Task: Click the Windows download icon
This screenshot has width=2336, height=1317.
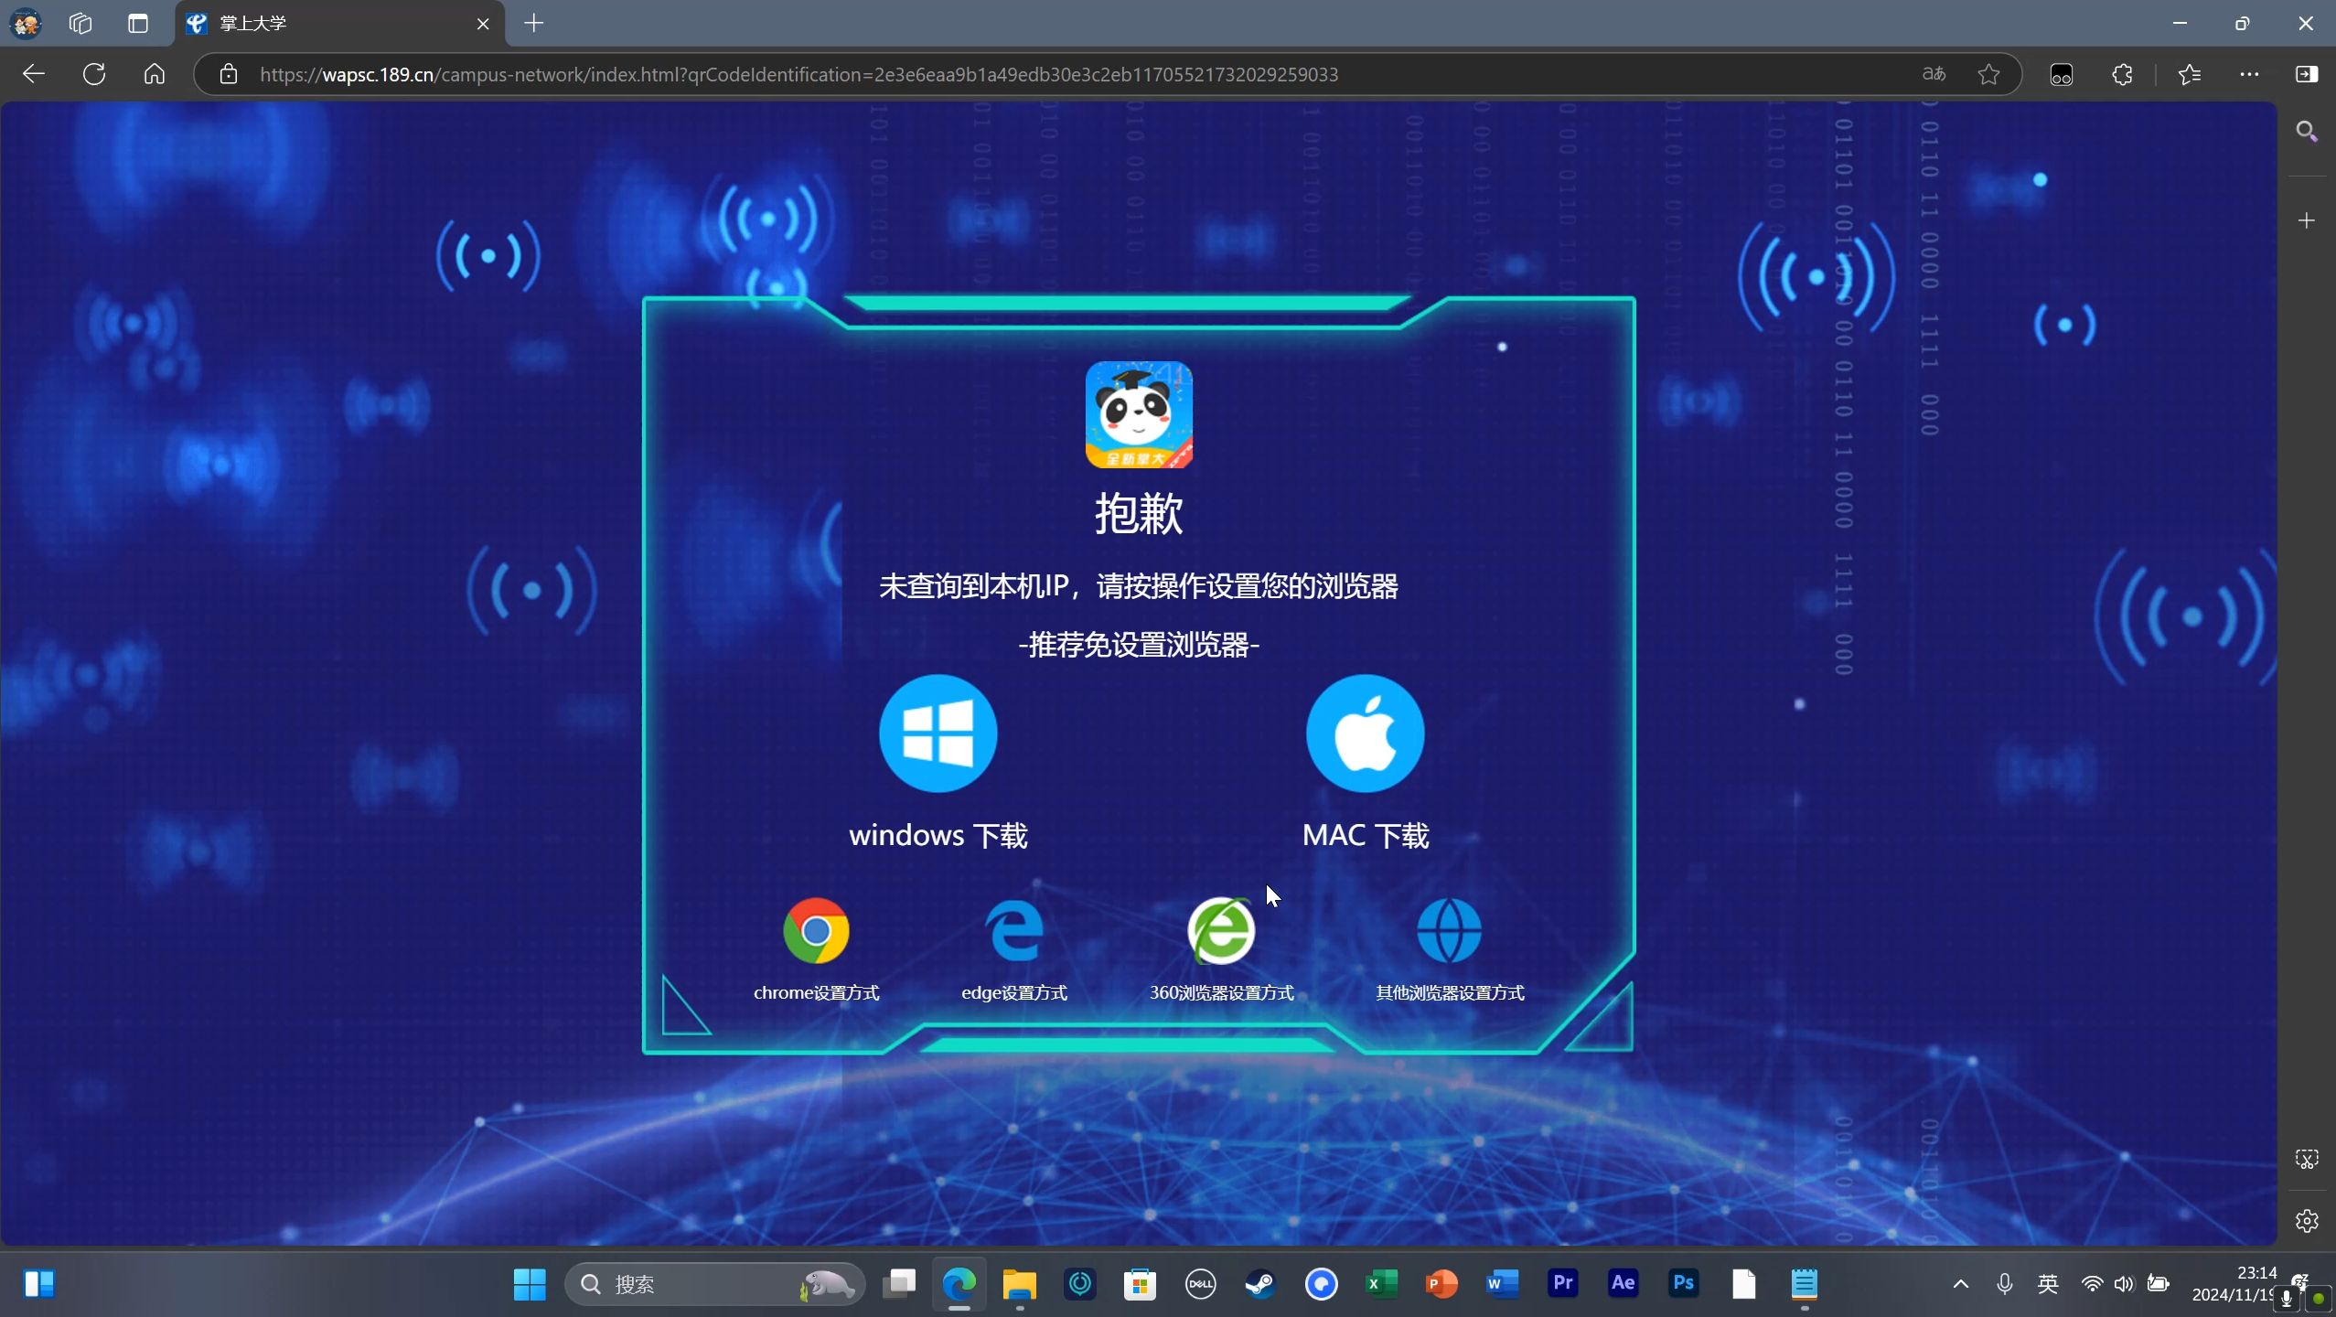Action: [x=938, y=733]
